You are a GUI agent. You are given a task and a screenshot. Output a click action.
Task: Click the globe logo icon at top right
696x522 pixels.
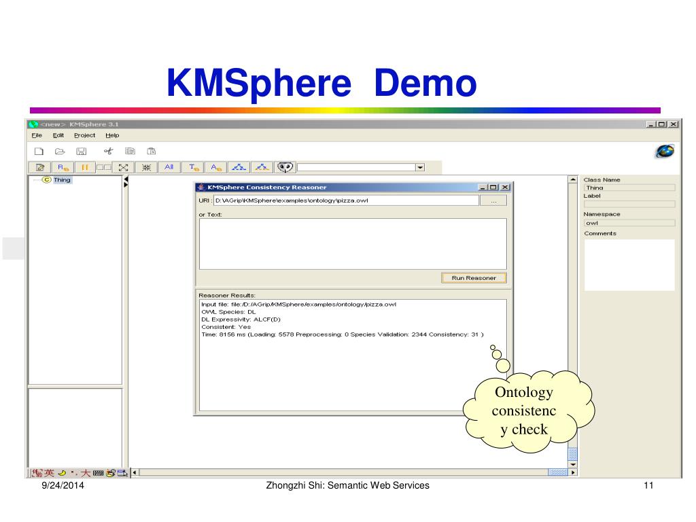click(x=665, y=152)
